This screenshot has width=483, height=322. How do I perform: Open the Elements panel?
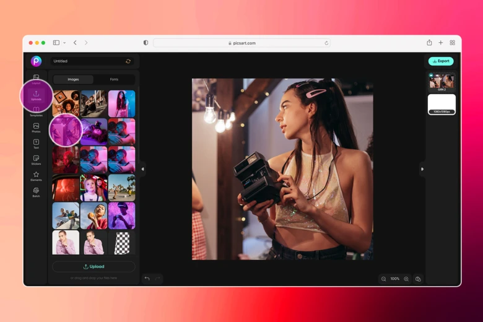(36, 176)
